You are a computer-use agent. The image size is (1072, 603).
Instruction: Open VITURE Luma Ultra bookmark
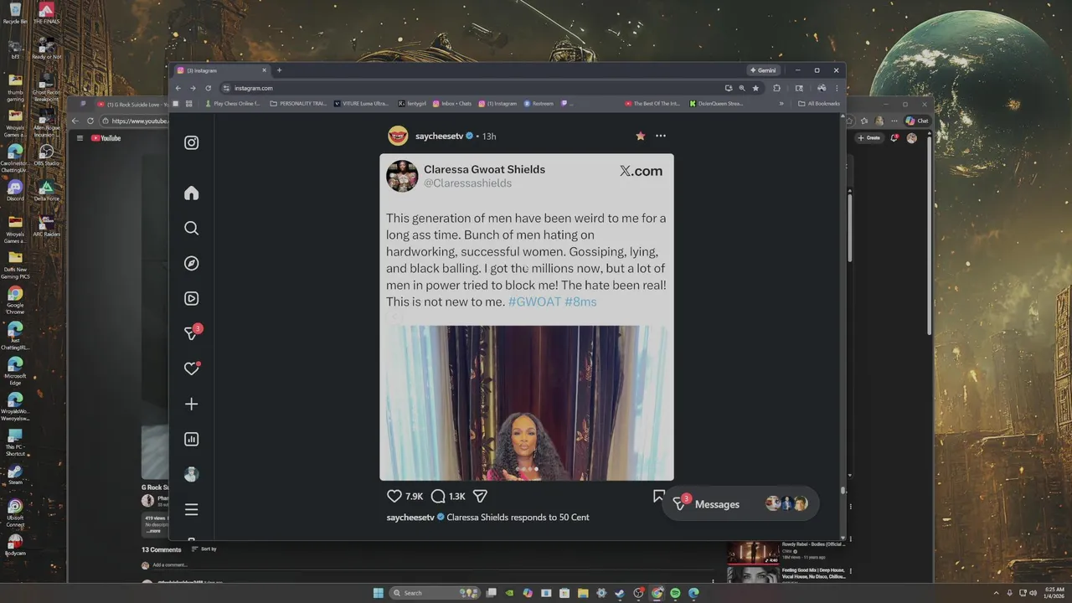click(x=362, y=104)
